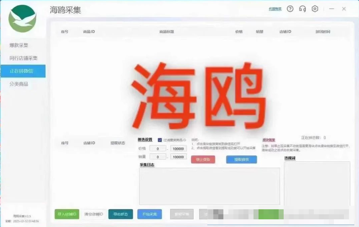The height and width of the screenshot is (227, 359).
Task: Click the blue 提取微信 button
Action: 241,159
